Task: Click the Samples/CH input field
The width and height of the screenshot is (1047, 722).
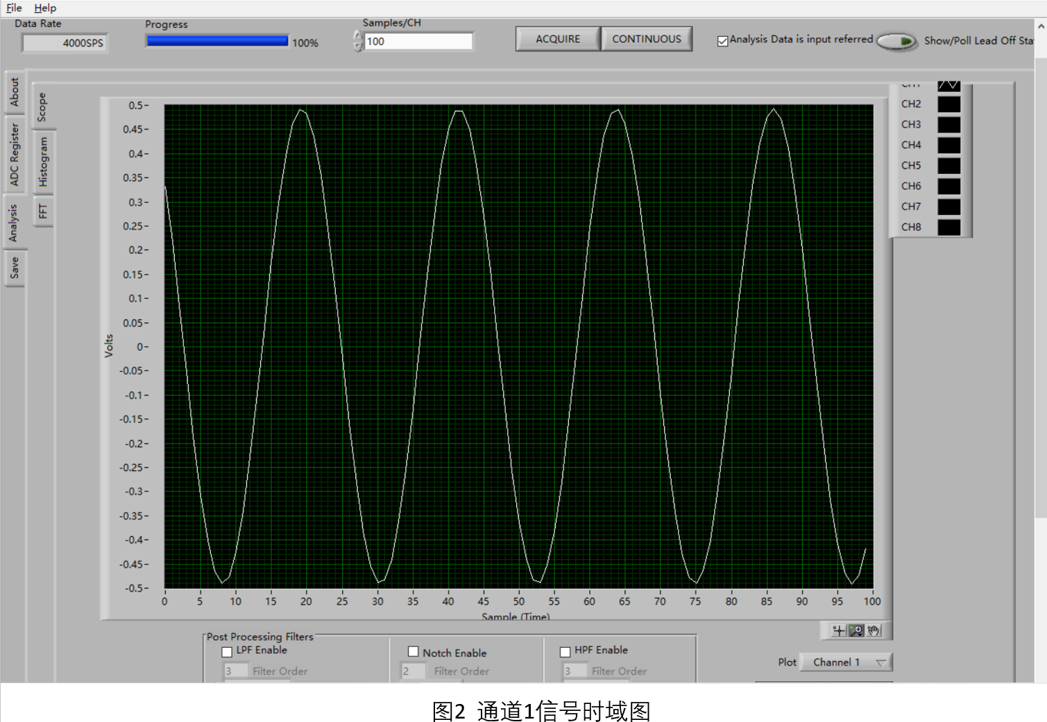Action: [418, 42]
